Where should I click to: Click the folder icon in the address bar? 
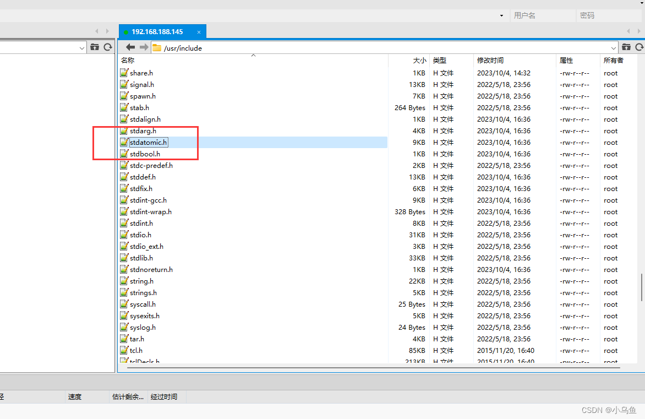point(158,47)
